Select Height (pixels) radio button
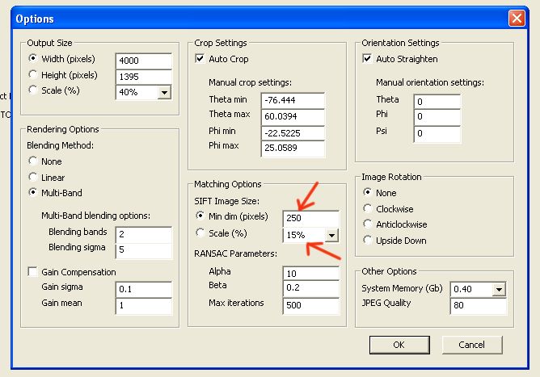 pyautogui.click(x=33, y=75)
